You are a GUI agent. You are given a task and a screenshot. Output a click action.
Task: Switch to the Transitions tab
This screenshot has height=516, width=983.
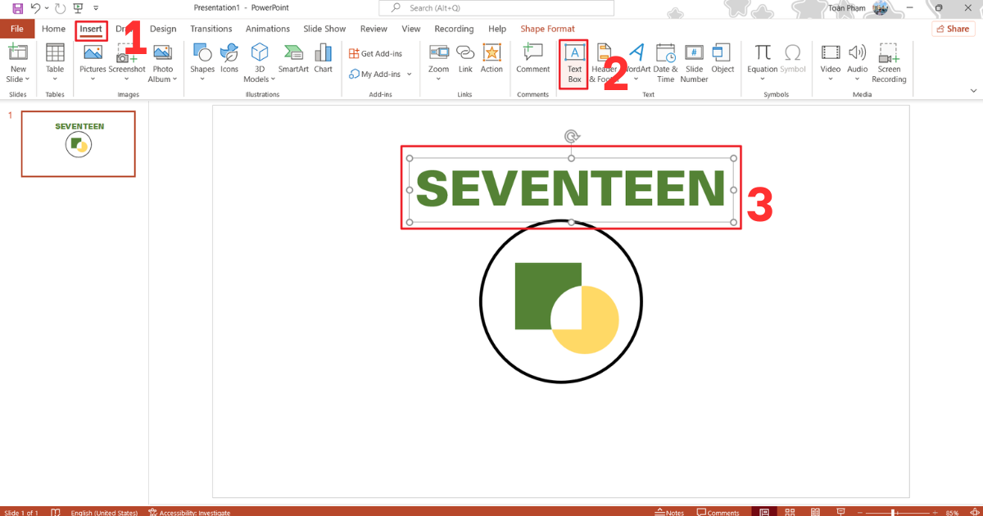(x=211, y=29)
